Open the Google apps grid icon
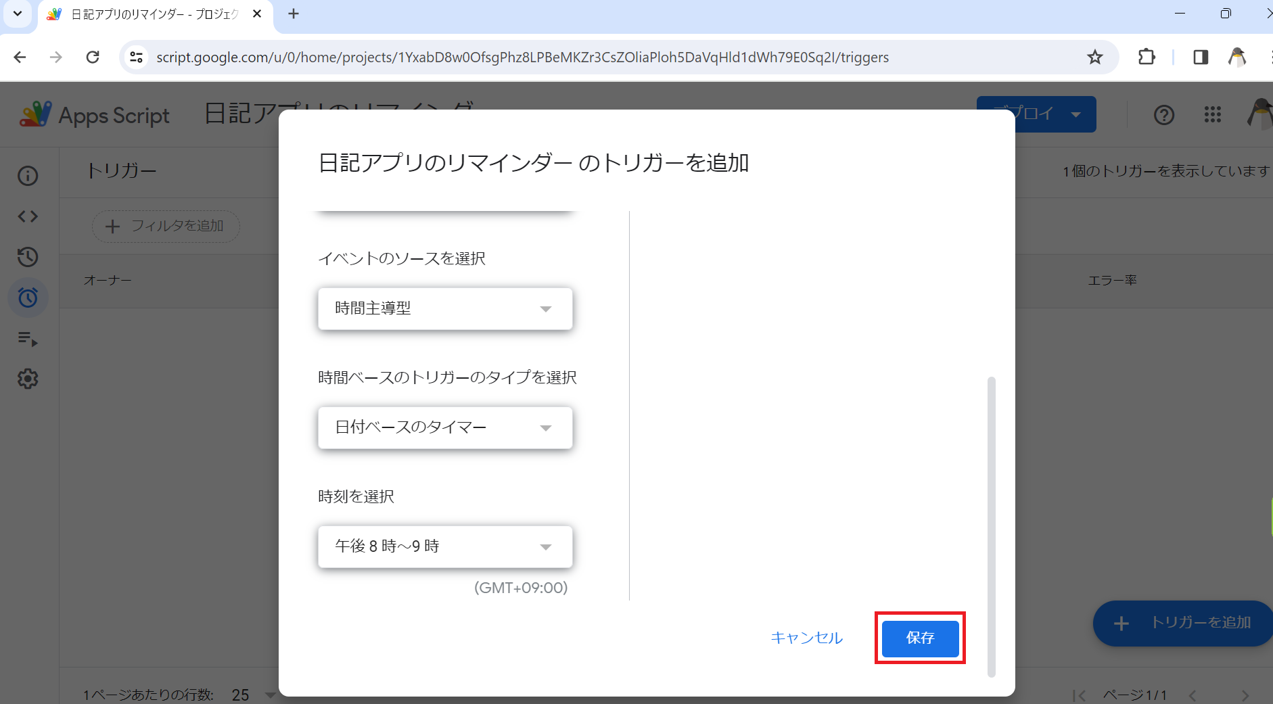 [1212, 115]
